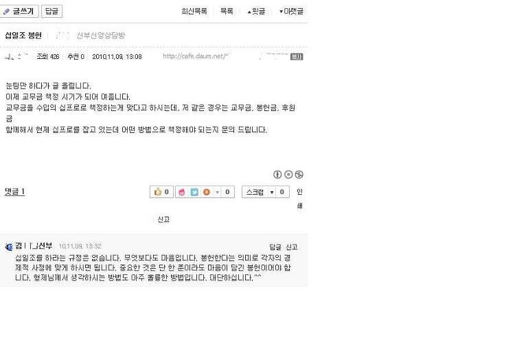Image resolution: width=528 pixels, height=364 pixels.
Task: Go to the 목록 list
Action: tap(227, 11)
